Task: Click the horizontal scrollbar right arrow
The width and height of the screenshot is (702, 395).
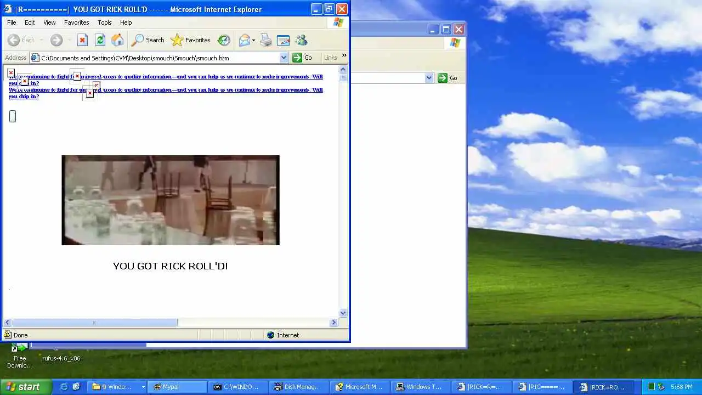Action: tap(333, 323)
